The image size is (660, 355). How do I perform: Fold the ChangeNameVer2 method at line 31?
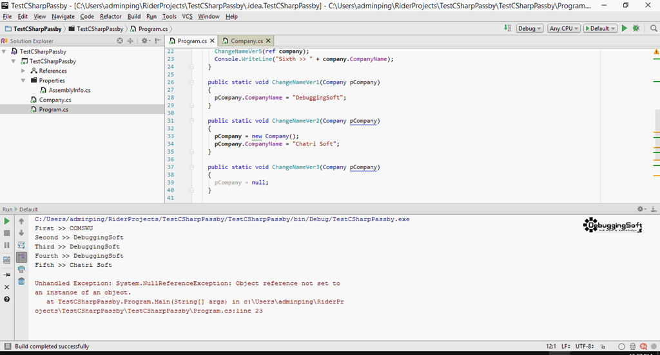pos(191,120)
